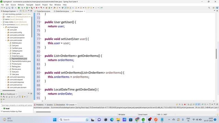Expand the cab-booking-youtube project

pyautogui.click(x=1, y=14)
